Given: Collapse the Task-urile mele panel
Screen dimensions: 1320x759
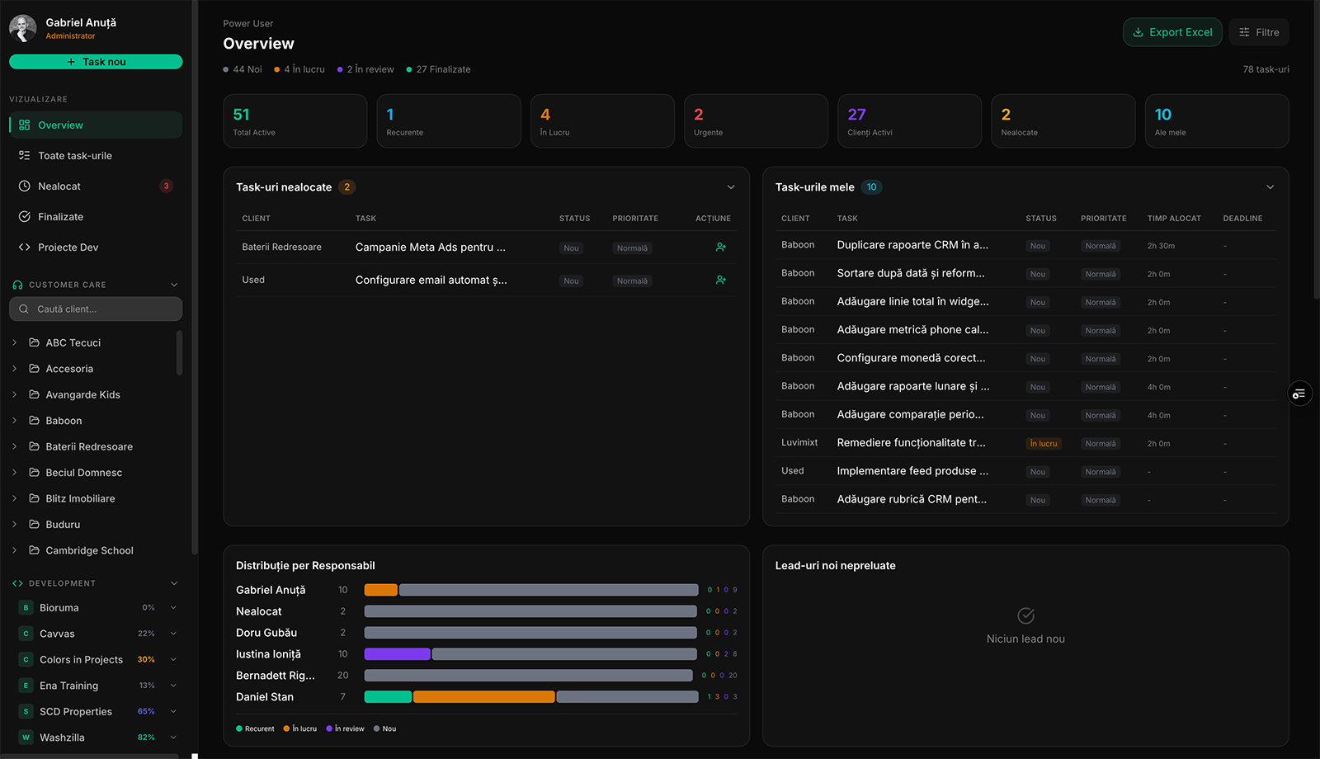Looking at the screenshot, I should coord(1270,187).
